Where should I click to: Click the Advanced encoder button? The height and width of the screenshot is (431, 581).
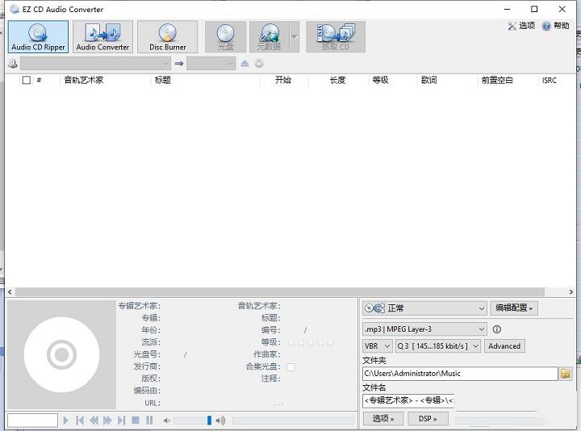click(x=504, y=346)
